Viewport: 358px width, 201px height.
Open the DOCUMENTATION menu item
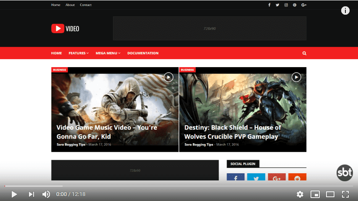click(x=143, y=53)
